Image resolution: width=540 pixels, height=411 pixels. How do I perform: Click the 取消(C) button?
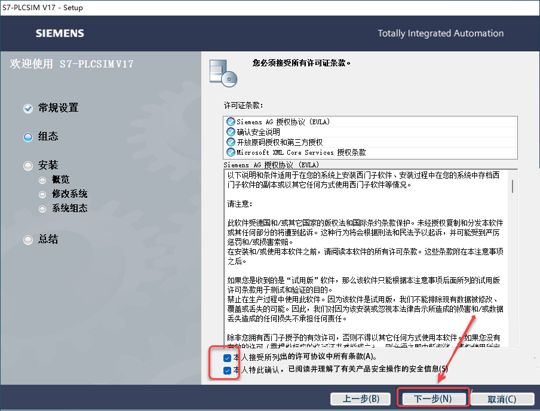pyautogui.click(x=502, y=398)
